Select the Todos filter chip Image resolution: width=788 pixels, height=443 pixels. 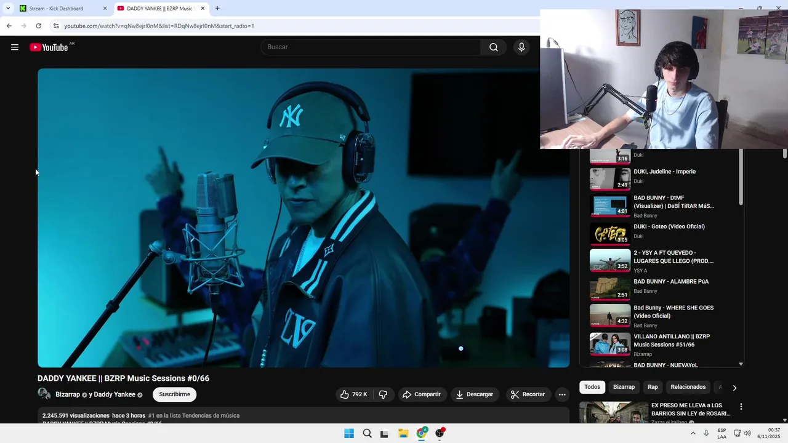pyautogui.click(x=592, y=387)
